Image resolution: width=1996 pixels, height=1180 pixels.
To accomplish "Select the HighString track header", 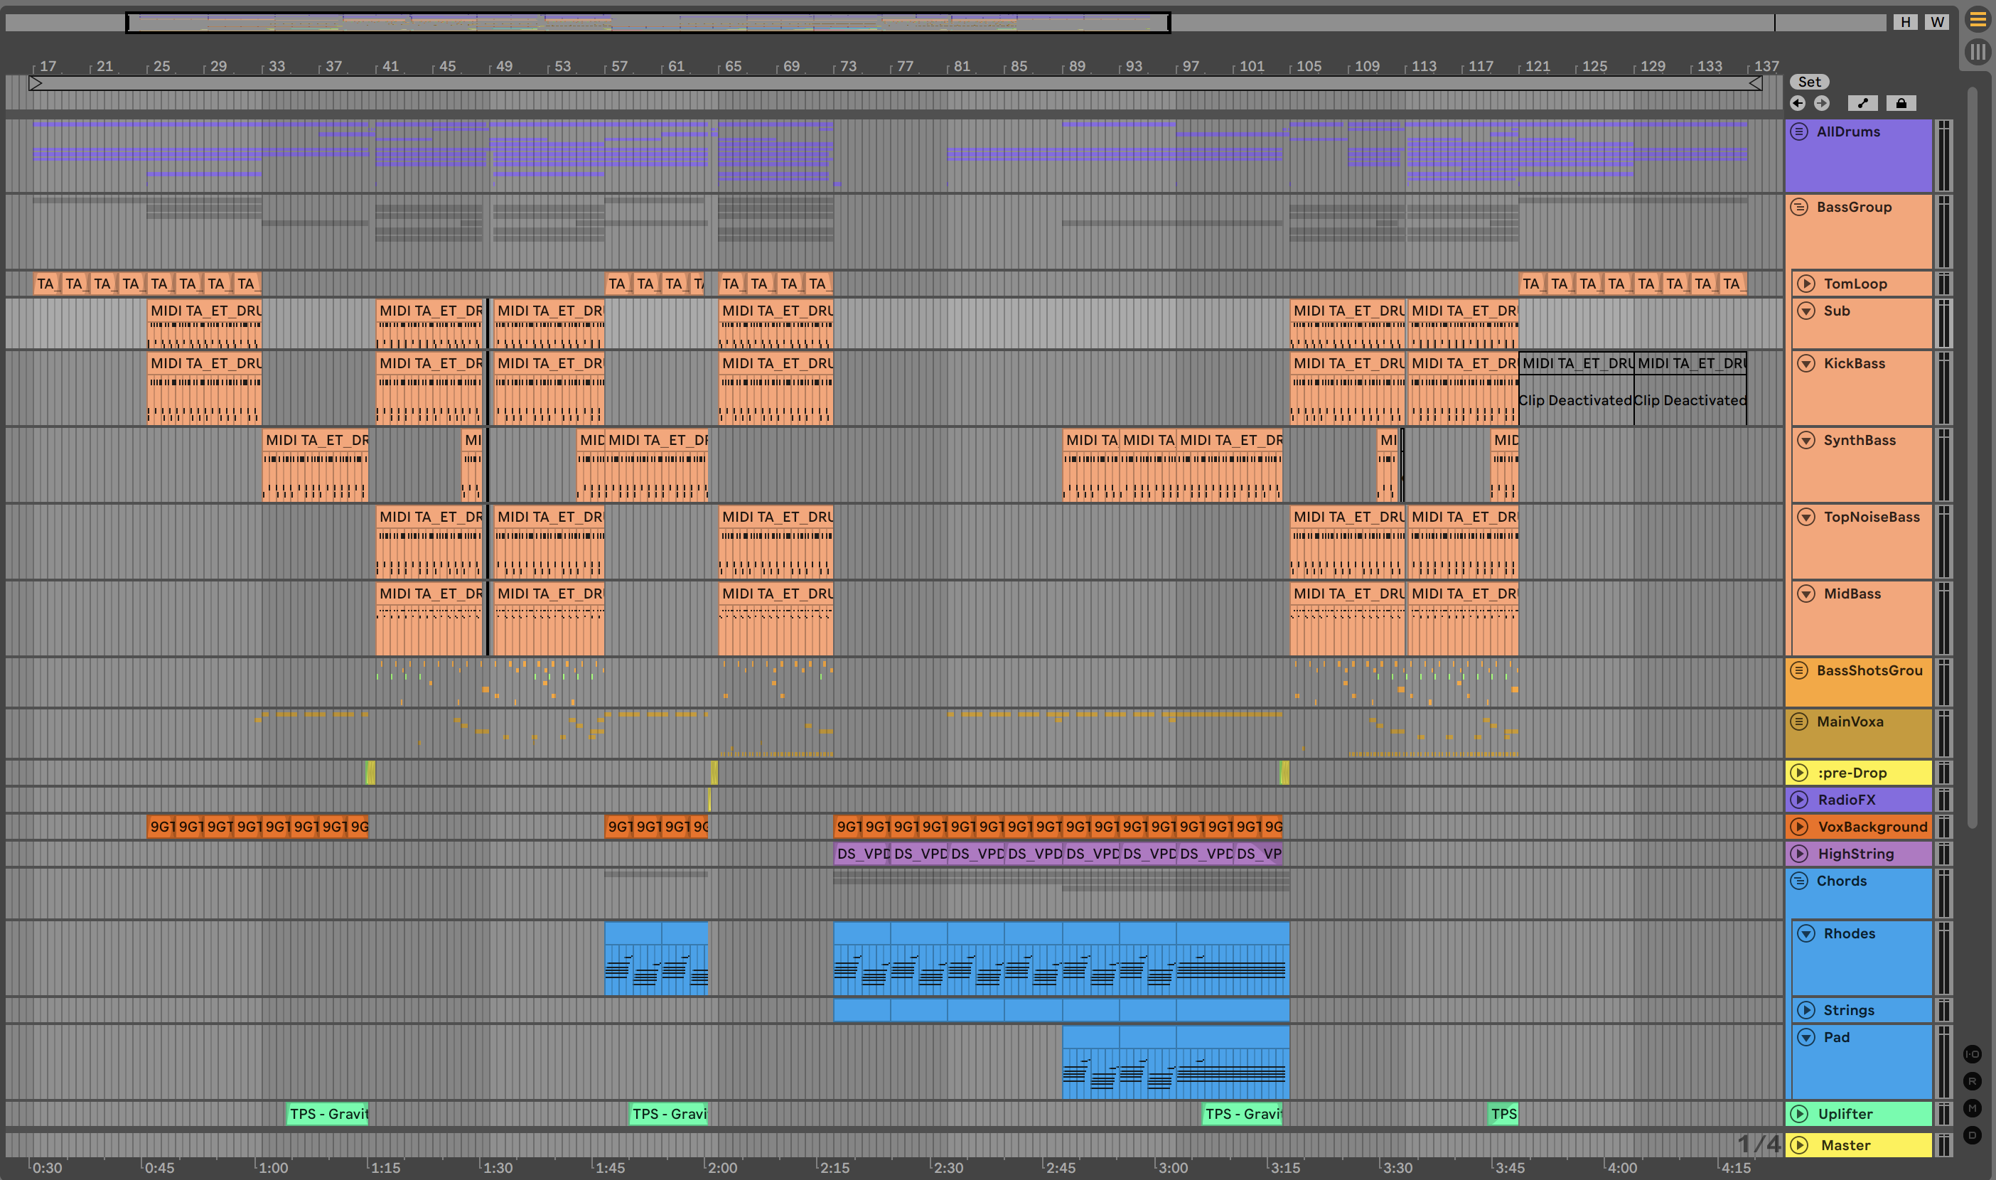I will (x=1856, y=854).
